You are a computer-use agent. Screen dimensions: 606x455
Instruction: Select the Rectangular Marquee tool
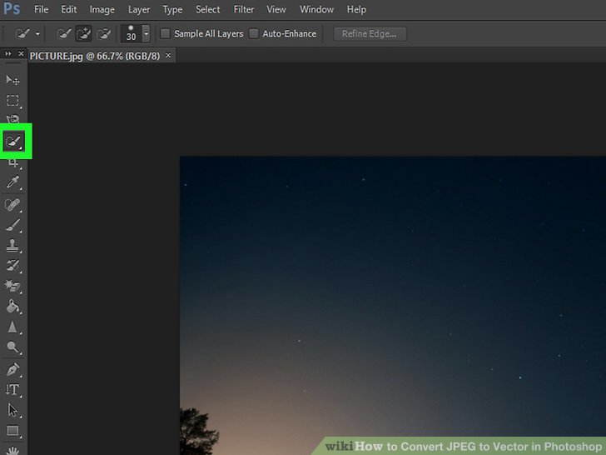click(12, 101)
